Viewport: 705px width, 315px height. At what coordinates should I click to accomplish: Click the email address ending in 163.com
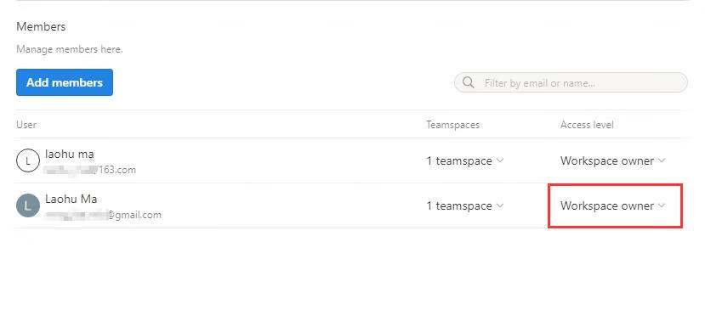(x=90, y=170)
